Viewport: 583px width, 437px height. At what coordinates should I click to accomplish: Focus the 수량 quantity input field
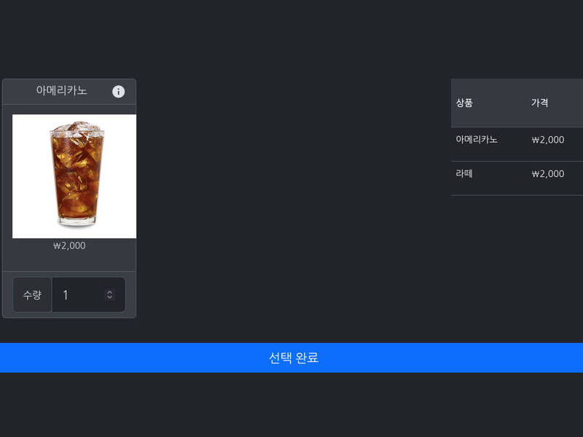88,295
